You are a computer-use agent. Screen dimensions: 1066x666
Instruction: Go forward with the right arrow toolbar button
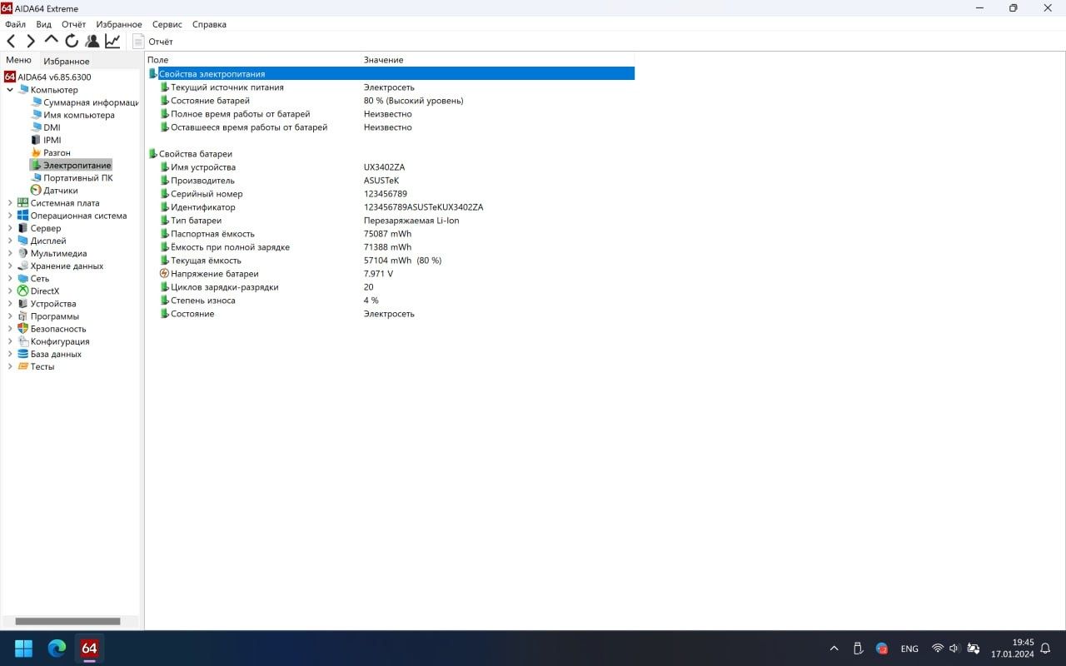[31, 41]
